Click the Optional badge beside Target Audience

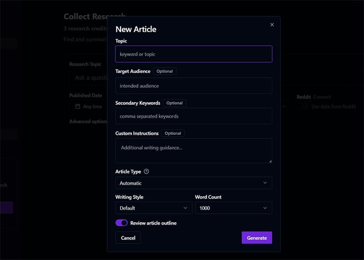pyautogui.click(x=165, y=71)
